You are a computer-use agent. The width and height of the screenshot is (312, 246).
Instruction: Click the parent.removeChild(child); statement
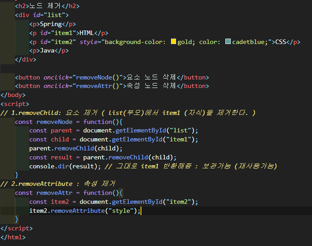pyautogui.click(x=76, y=149)
